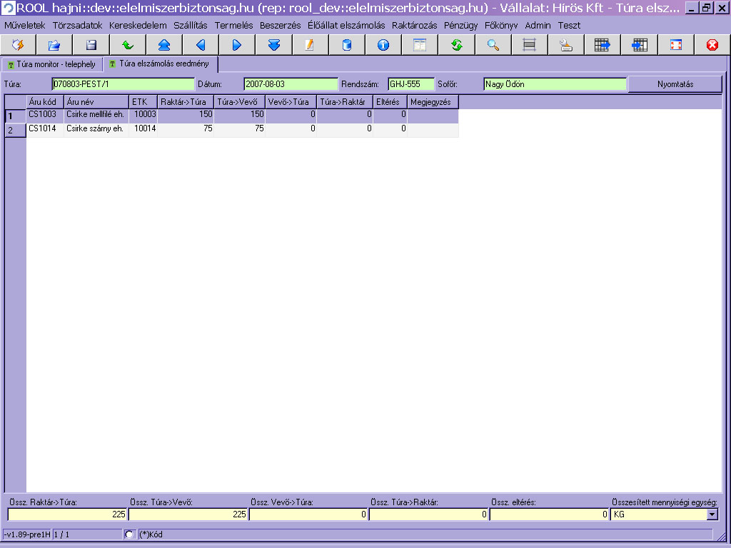The image size is (731, 548).
Task: Click the magnifier search toolbar icon
Action: 493,45
